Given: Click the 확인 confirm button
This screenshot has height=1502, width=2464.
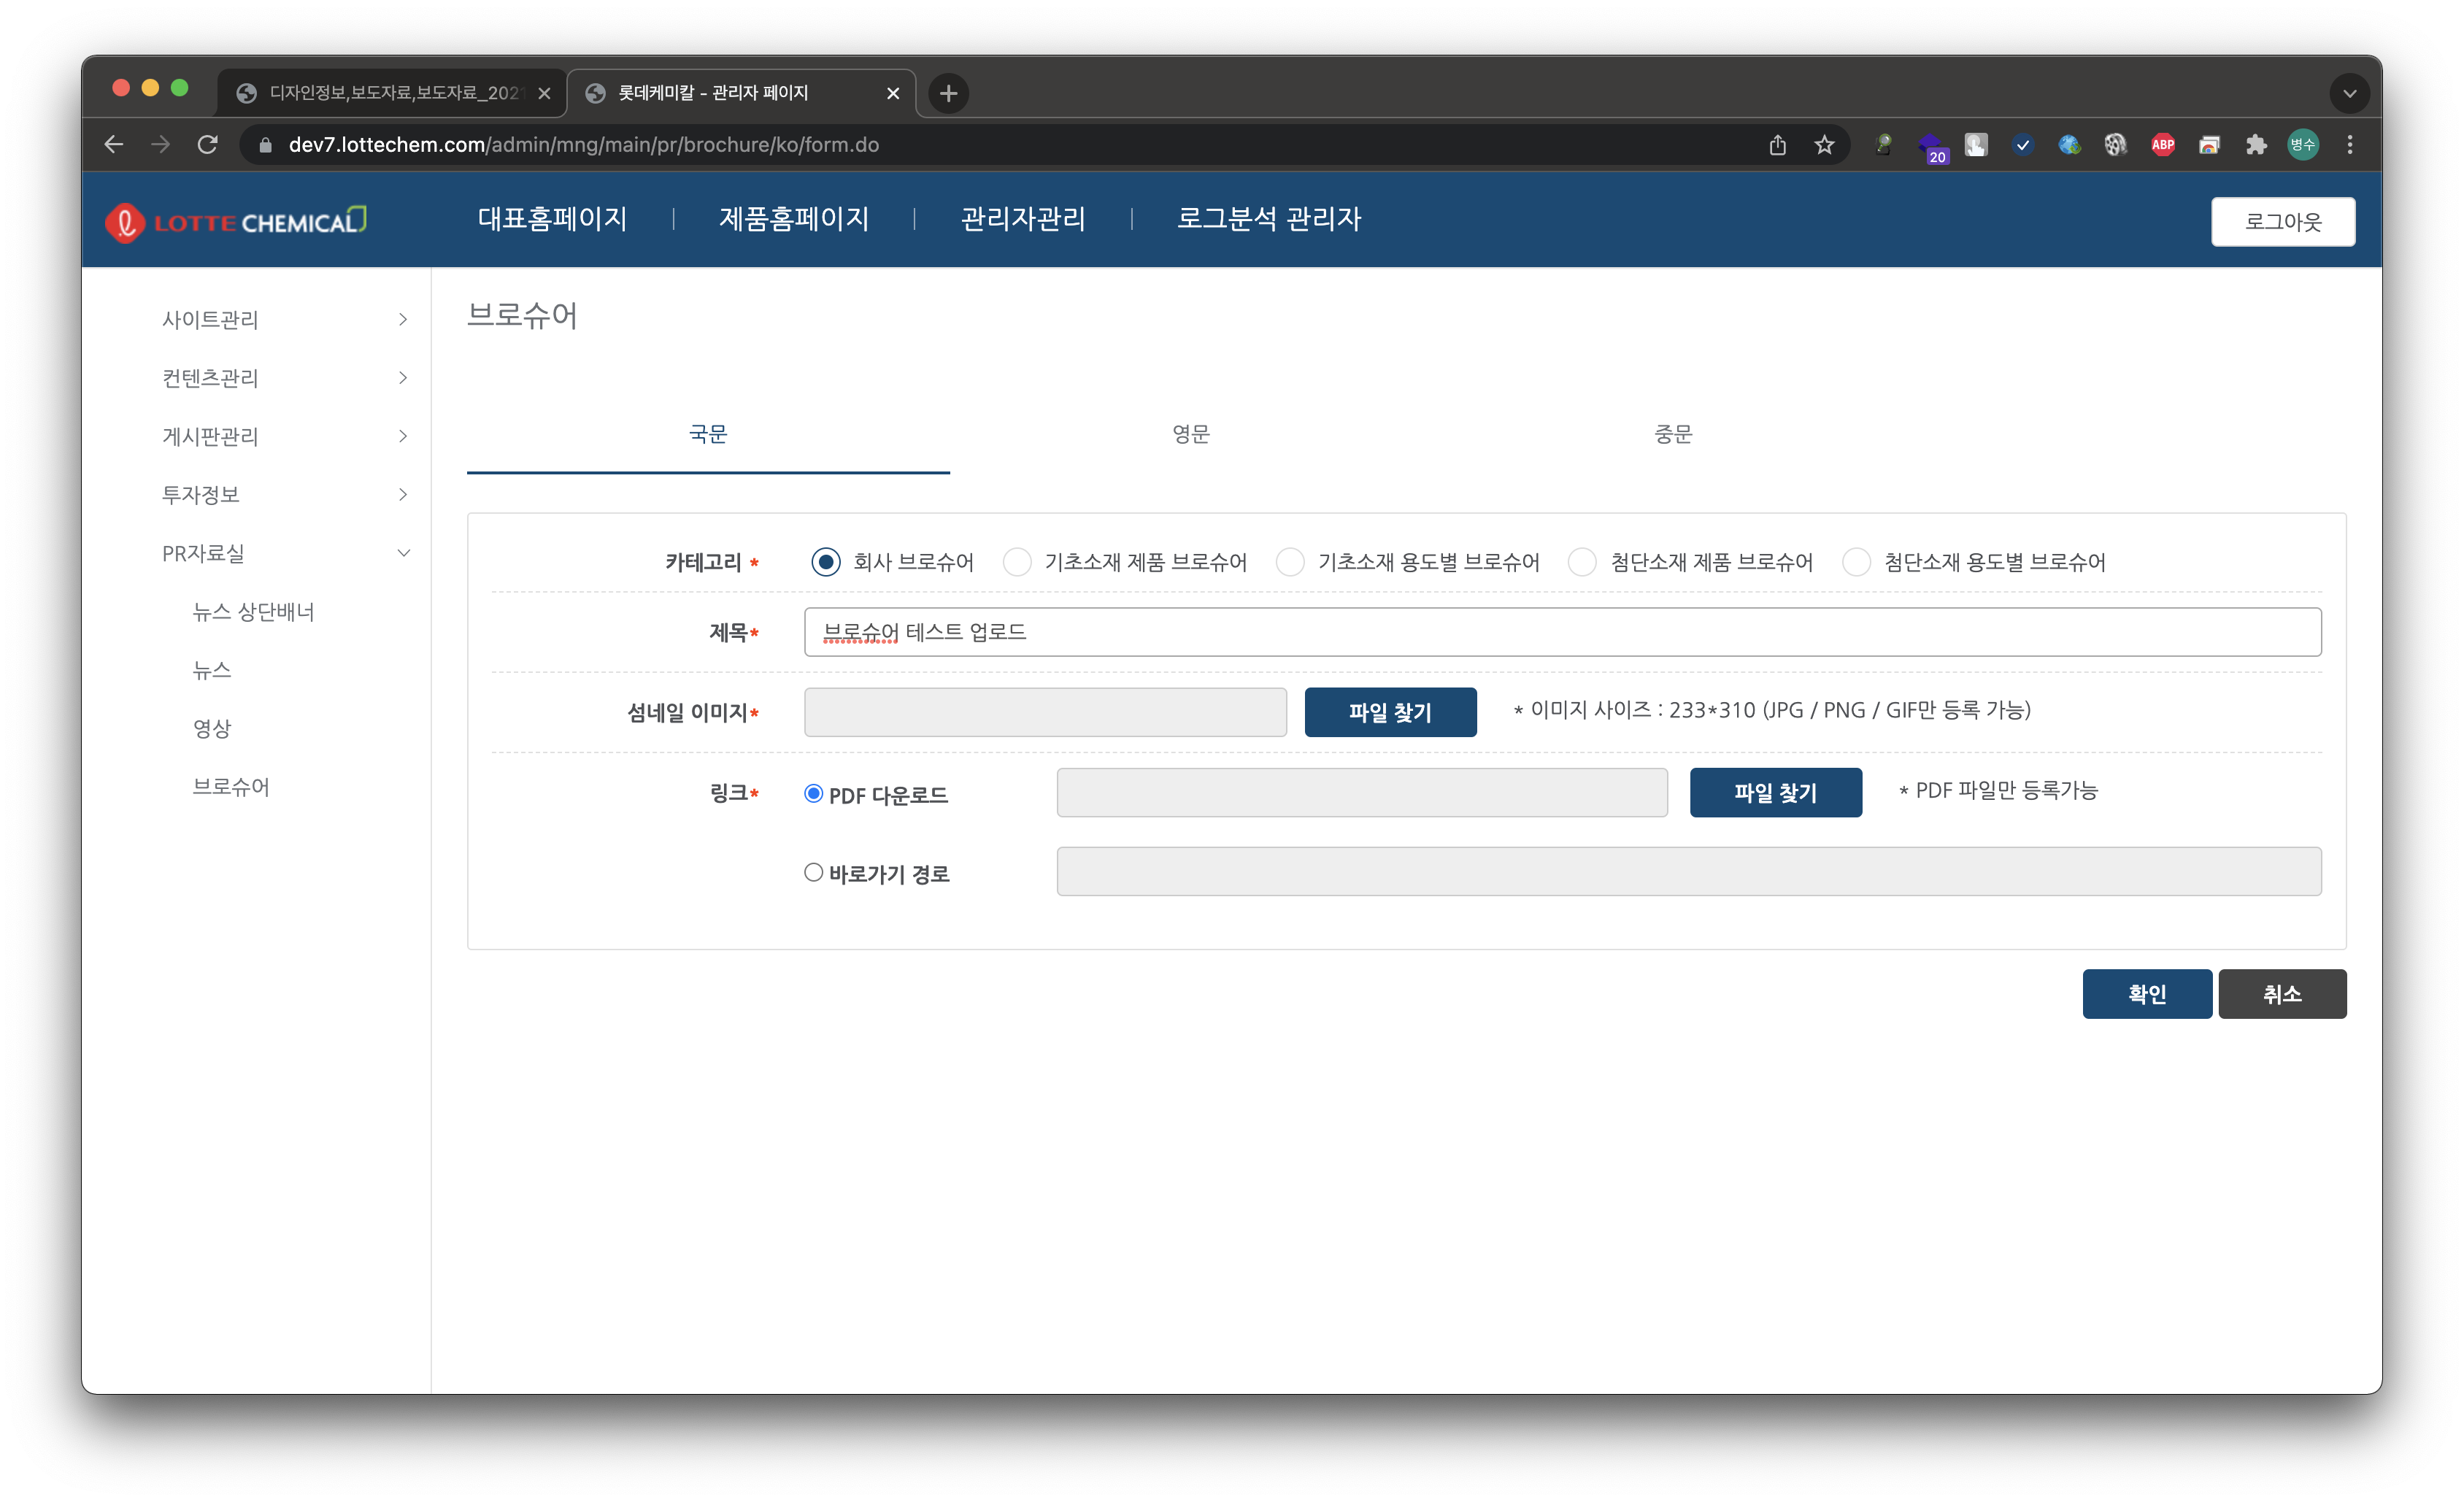Looking at the screenshot, I should [x=2146, y=993].
